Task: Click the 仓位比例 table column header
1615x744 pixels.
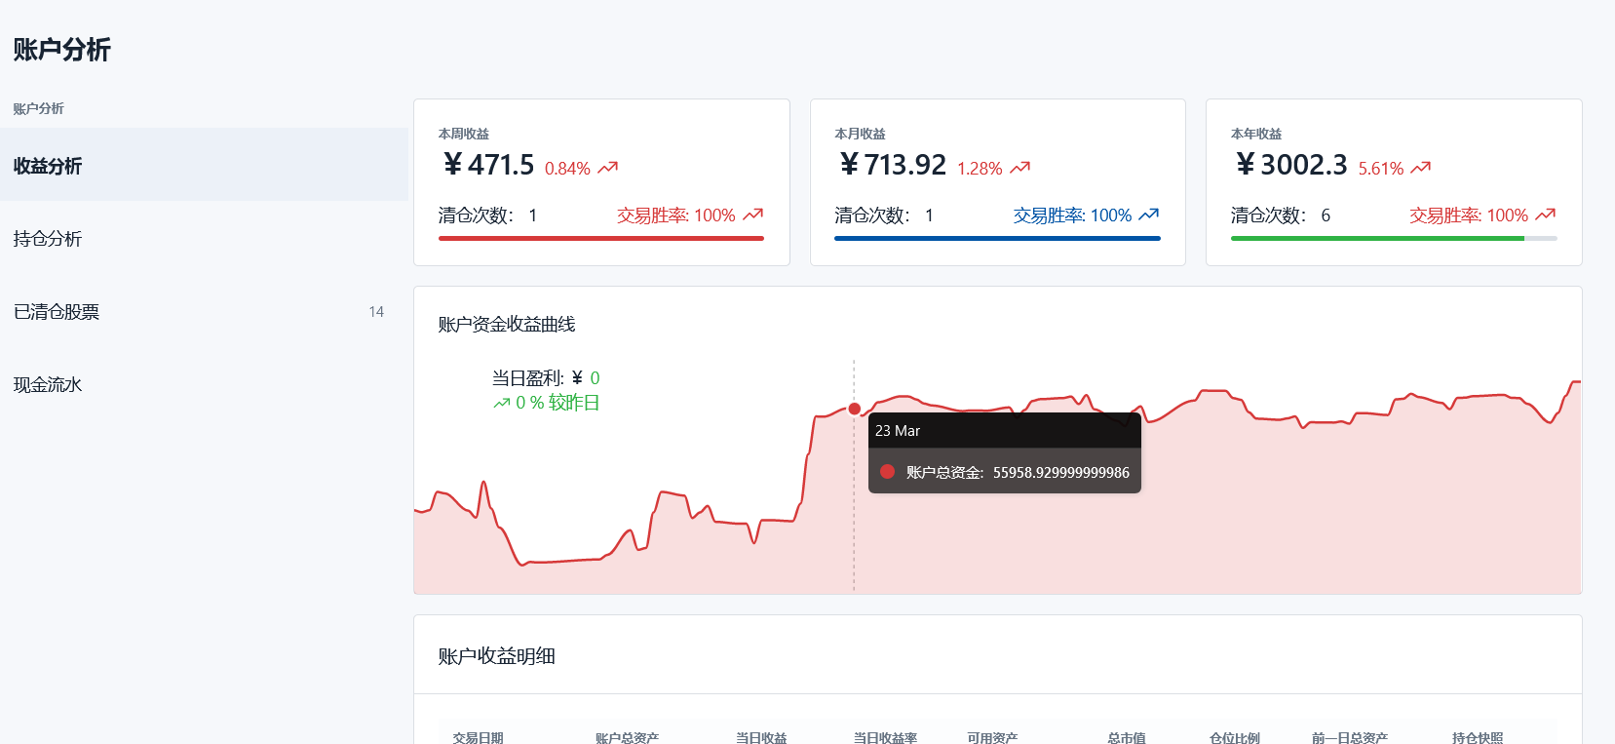Action: point(1235,738)
